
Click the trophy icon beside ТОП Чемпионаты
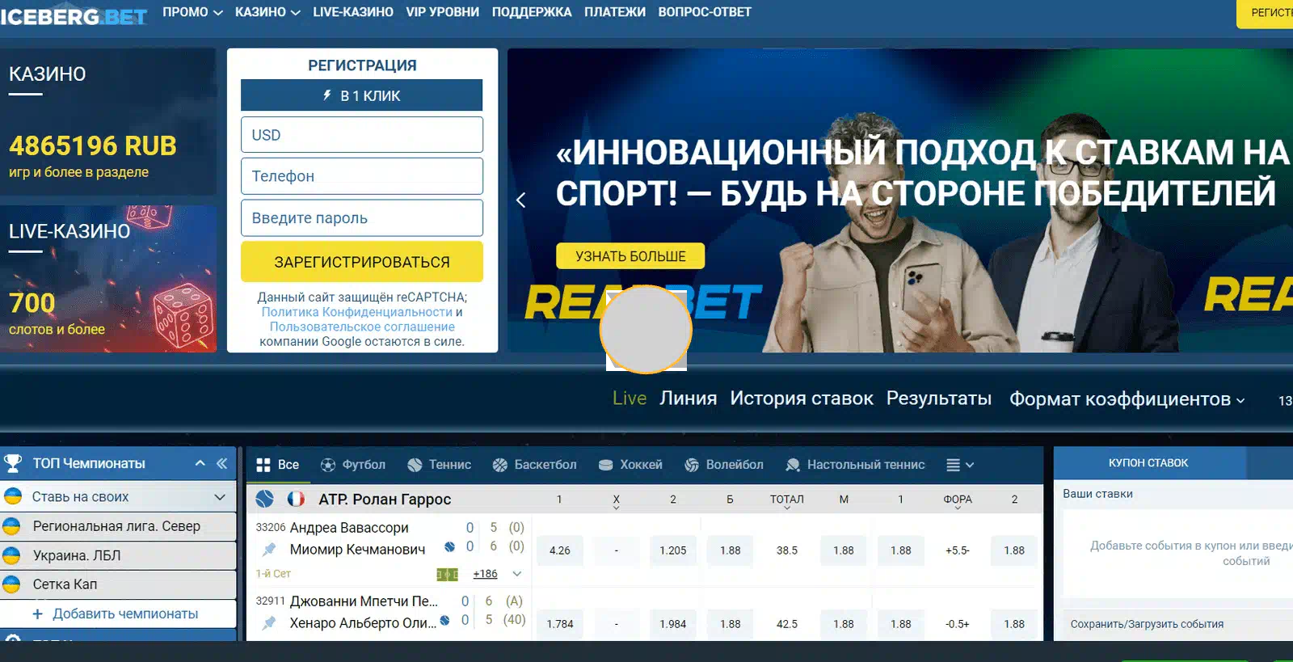coord(13,463)
